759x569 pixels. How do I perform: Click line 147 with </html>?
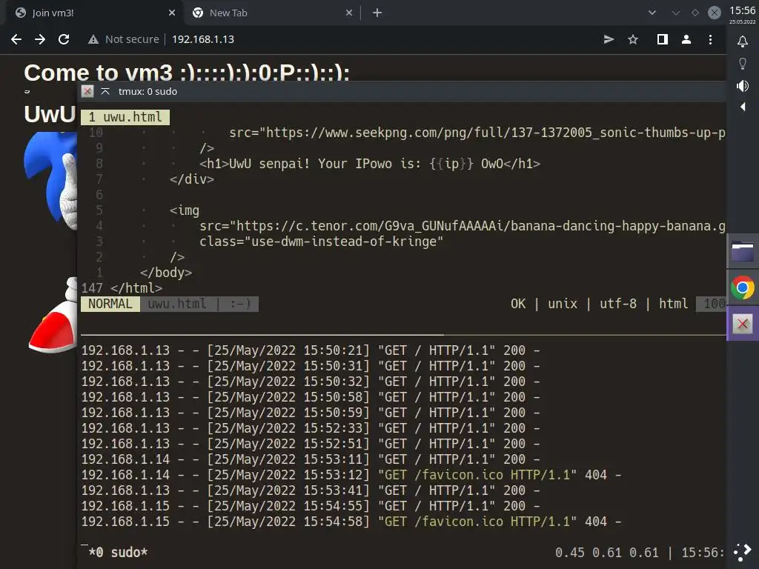[122, 288]
